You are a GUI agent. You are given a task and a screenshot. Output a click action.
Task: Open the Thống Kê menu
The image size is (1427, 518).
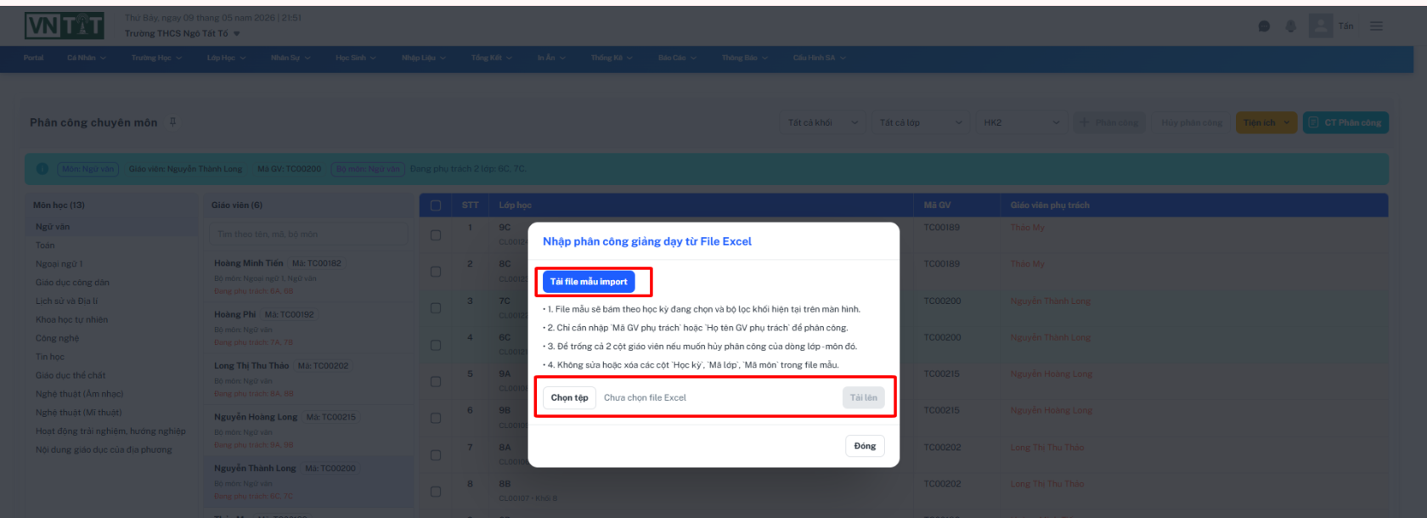pos(612,58)
